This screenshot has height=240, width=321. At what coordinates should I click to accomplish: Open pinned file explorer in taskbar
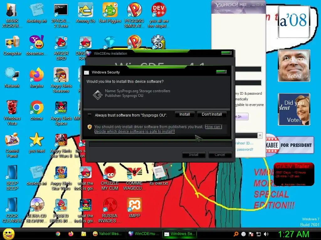click(83, 234)
